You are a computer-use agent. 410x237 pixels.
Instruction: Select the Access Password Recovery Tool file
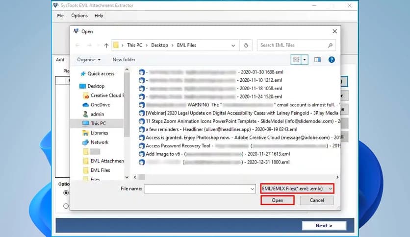[x=239, y=146]
